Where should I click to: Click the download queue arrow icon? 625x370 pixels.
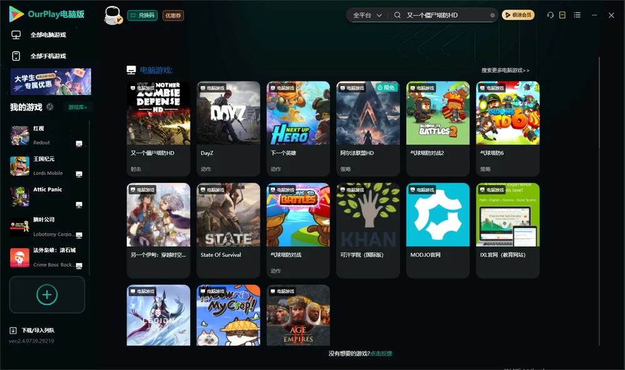click(x=13, y=330)
